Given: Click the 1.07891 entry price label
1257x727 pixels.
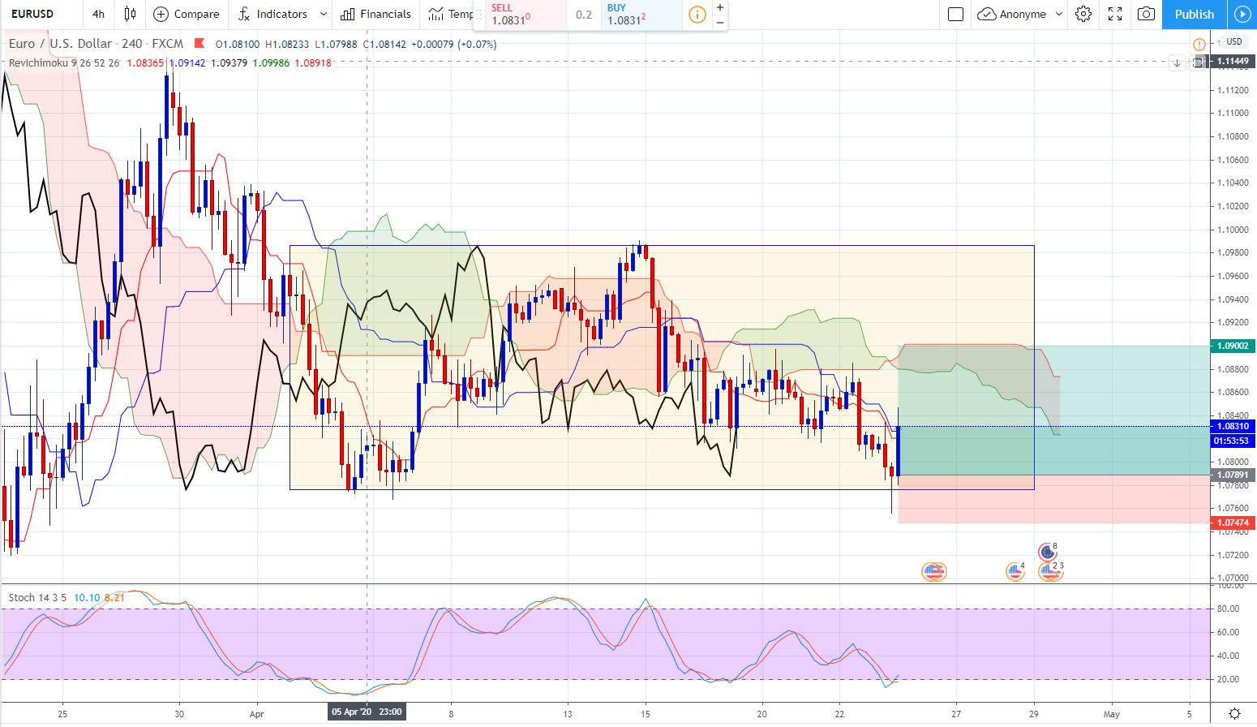Looking at the screenshot, I should pyautogui.click(x=1233, y=475).
